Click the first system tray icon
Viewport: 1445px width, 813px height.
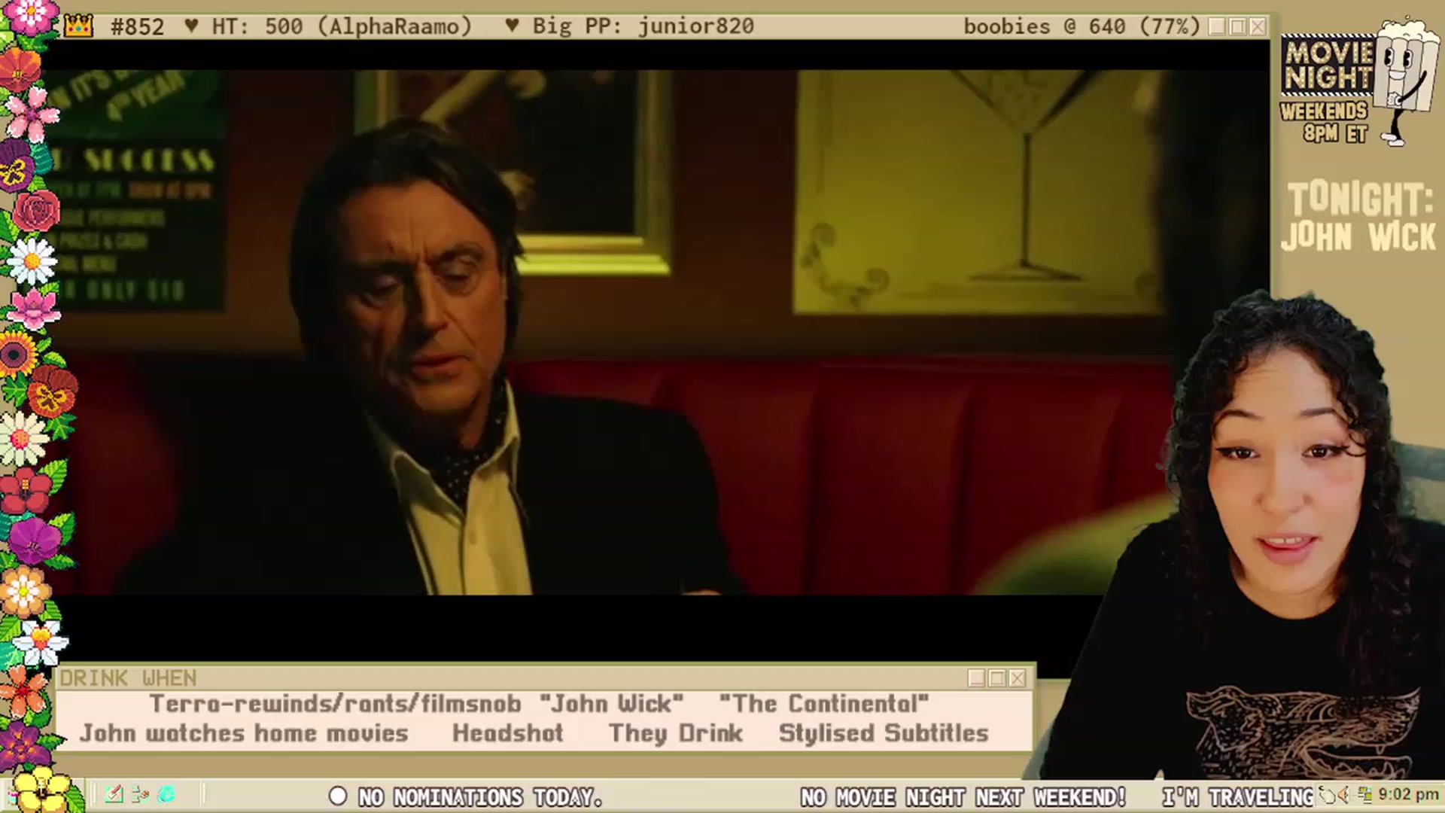point(1328,795)
